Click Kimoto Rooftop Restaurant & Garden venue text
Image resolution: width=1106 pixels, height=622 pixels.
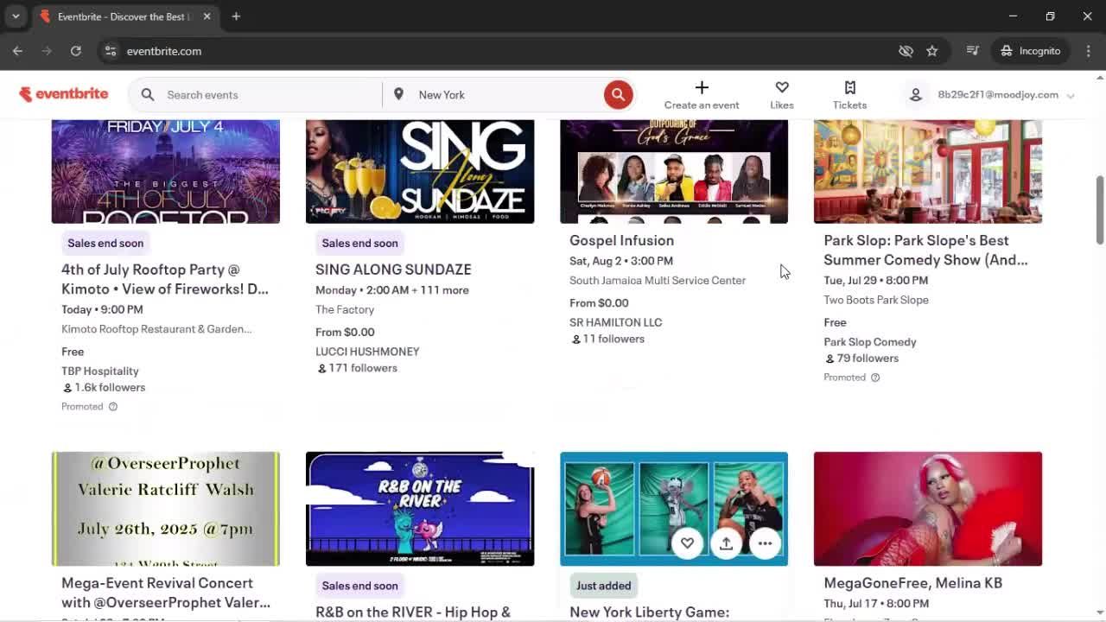(156, 329)
